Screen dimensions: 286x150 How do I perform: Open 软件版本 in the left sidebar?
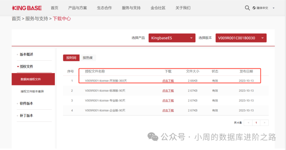[x=26, y=103]
